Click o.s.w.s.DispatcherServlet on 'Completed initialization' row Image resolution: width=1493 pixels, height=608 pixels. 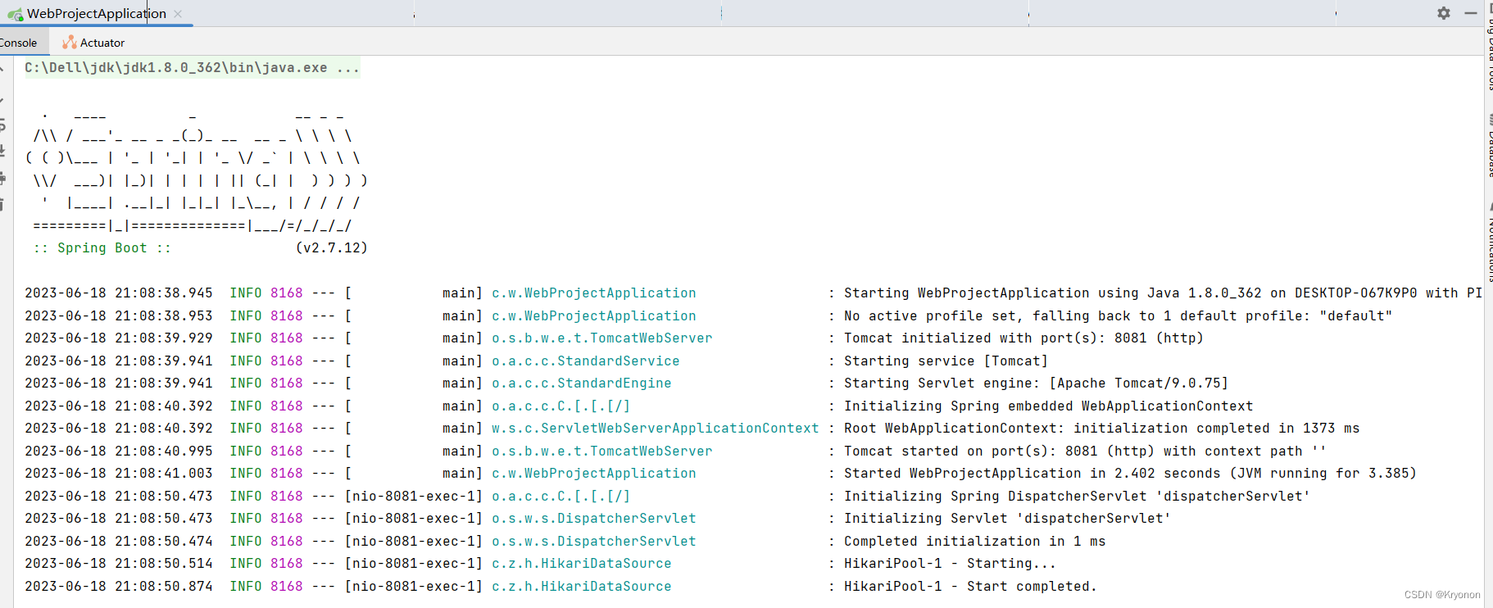click(x=594, y=541)
